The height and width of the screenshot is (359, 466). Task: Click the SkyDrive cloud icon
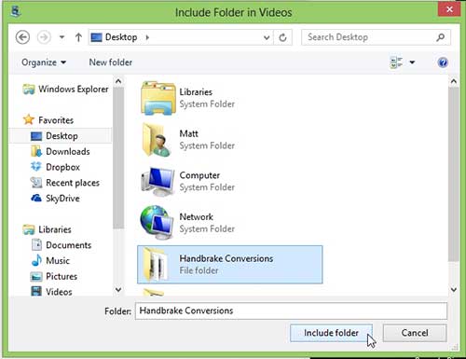tap(36, 198)
